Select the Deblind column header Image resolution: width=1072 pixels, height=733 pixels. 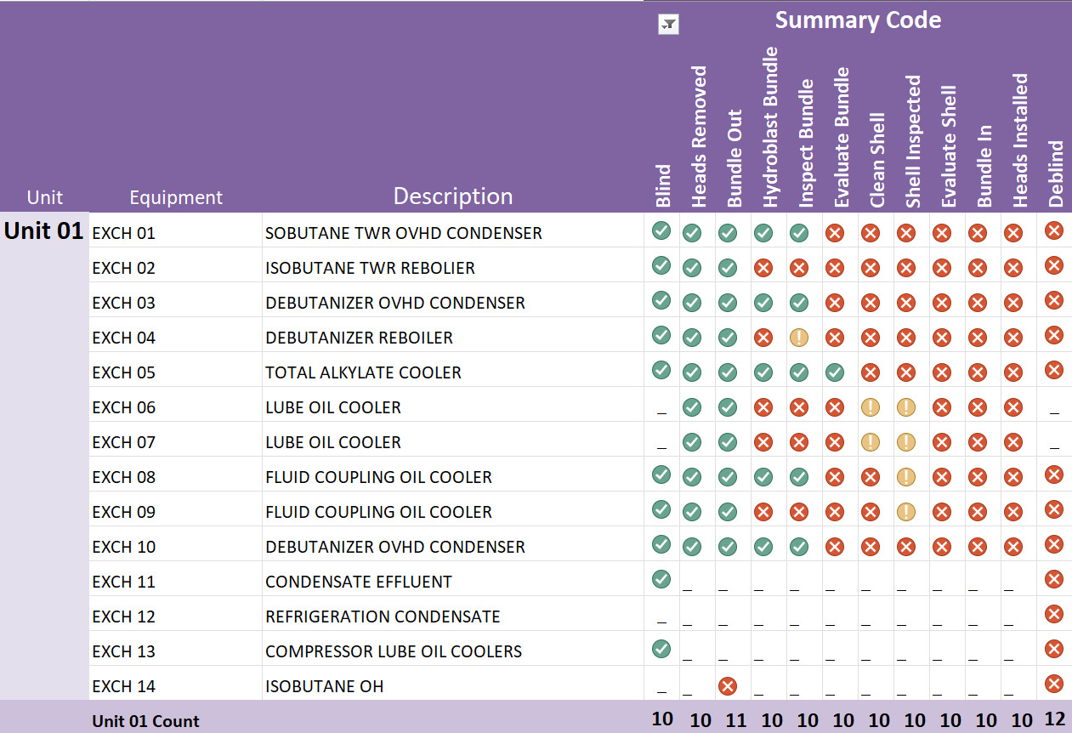point(1056,173)
